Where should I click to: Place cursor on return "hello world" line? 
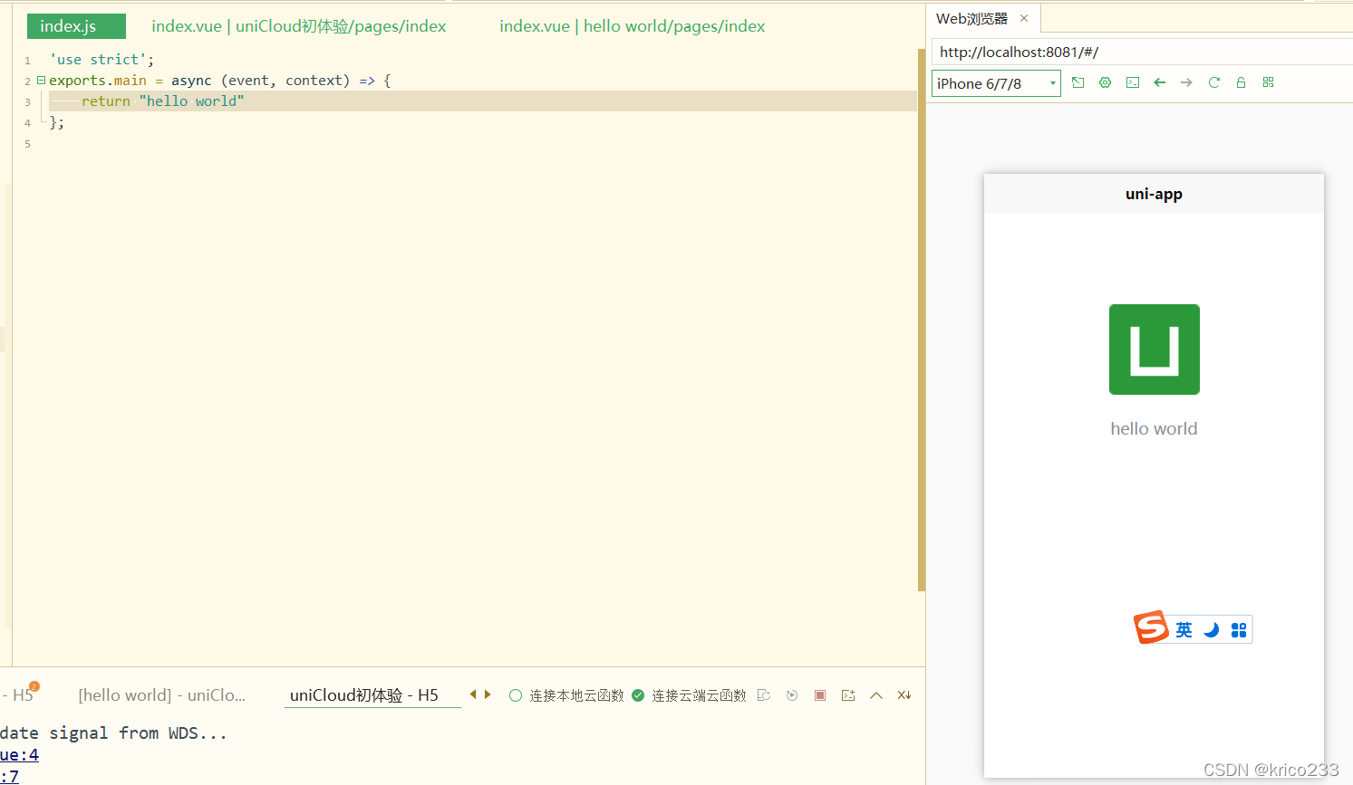tap(483, 101)
